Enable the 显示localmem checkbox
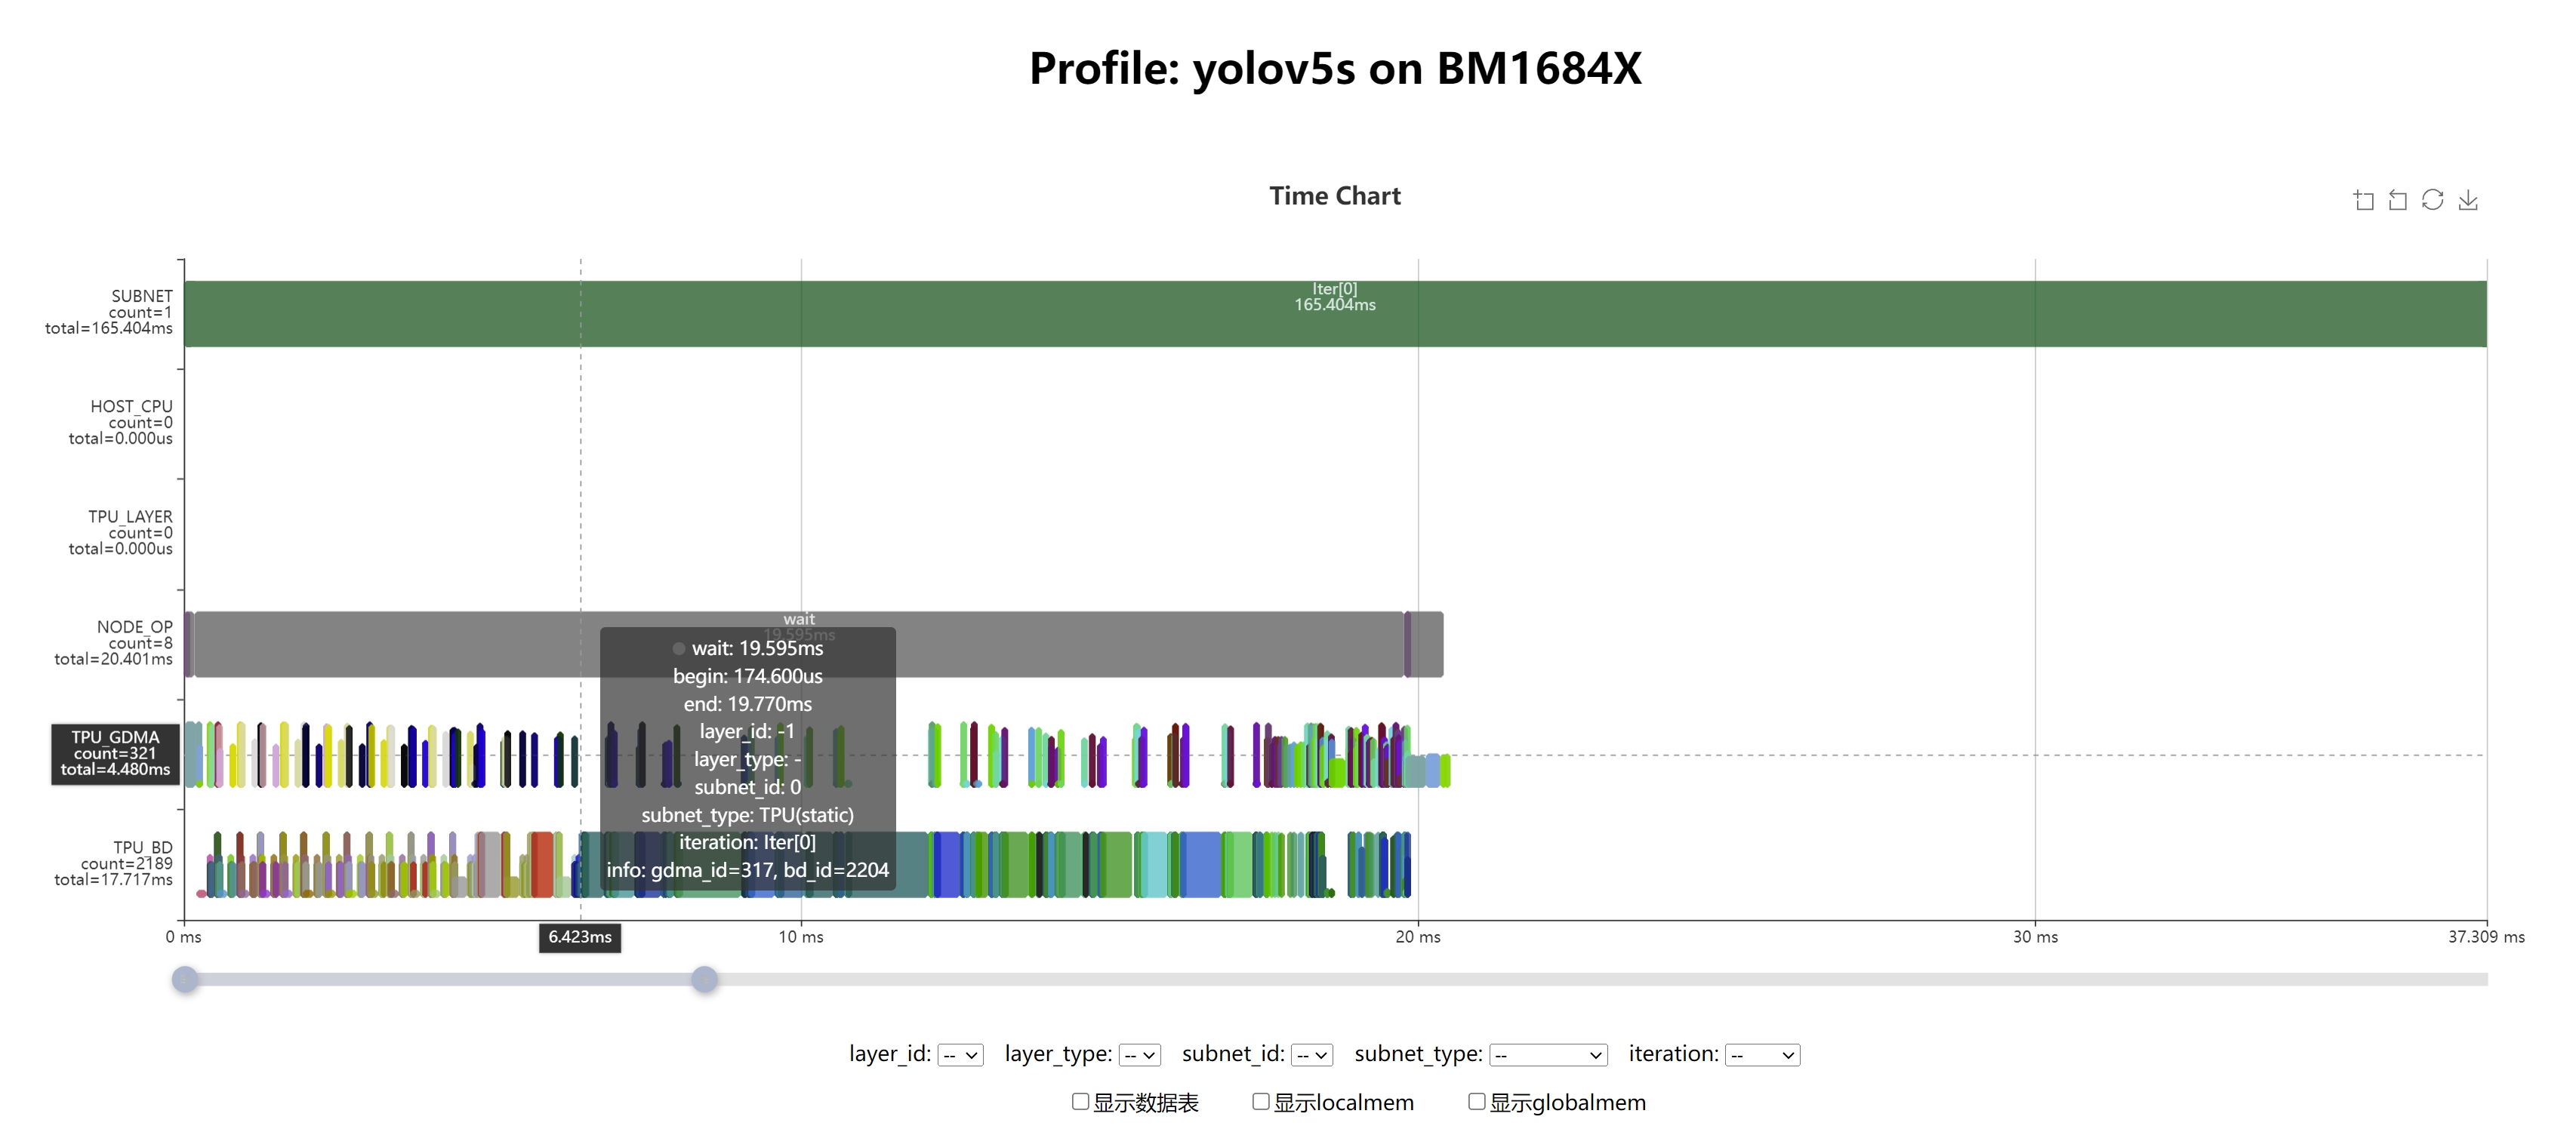Viewport: 2576px width, 1129px height. (1260, 1101)
